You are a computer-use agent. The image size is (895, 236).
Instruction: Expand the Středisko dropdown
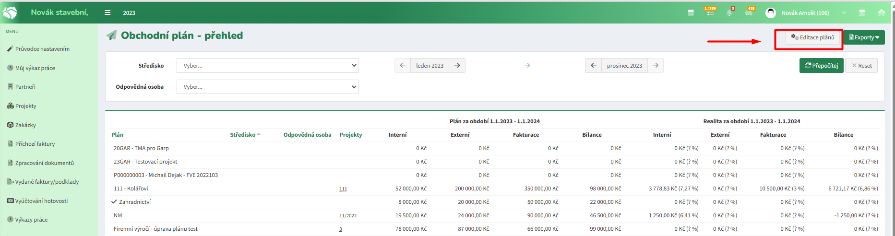267,66
